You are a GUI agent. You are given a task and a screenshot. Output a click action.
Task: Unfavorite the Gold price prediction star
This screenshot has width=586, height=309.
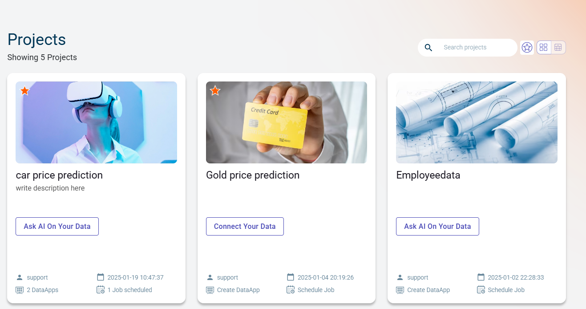215,91
